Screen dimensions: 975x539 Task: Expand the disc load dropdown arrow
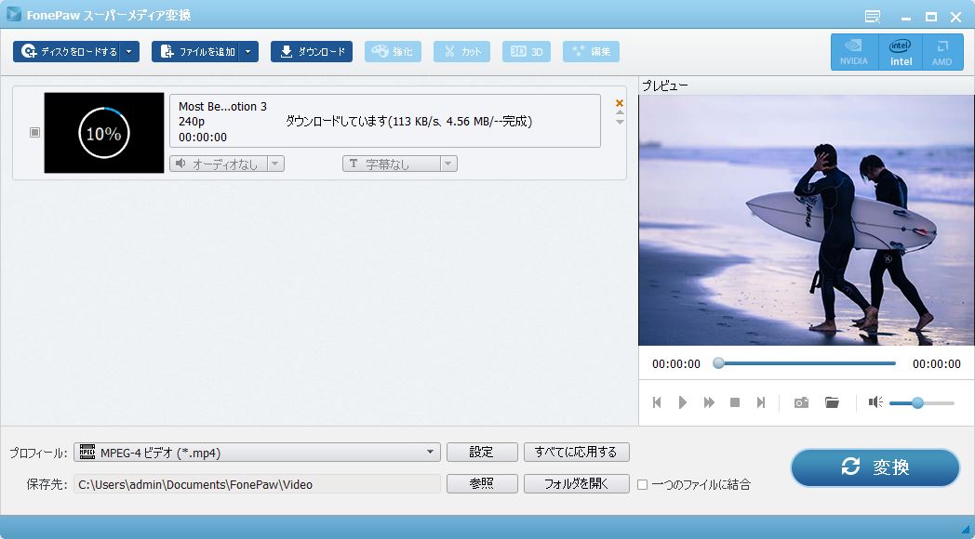tap(129, 52)
